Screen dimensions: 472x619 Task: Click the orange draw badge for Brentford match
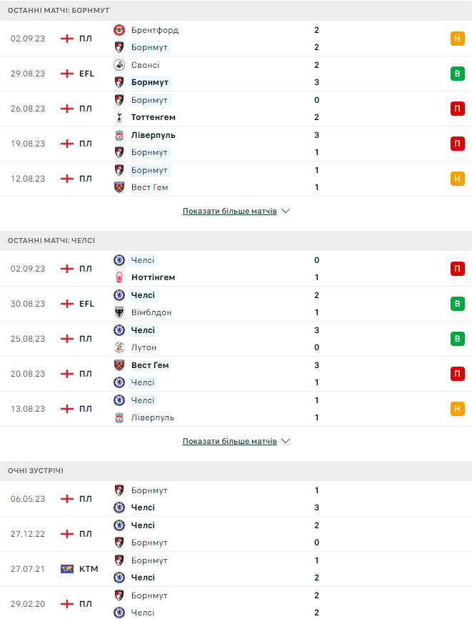[457, 39]
